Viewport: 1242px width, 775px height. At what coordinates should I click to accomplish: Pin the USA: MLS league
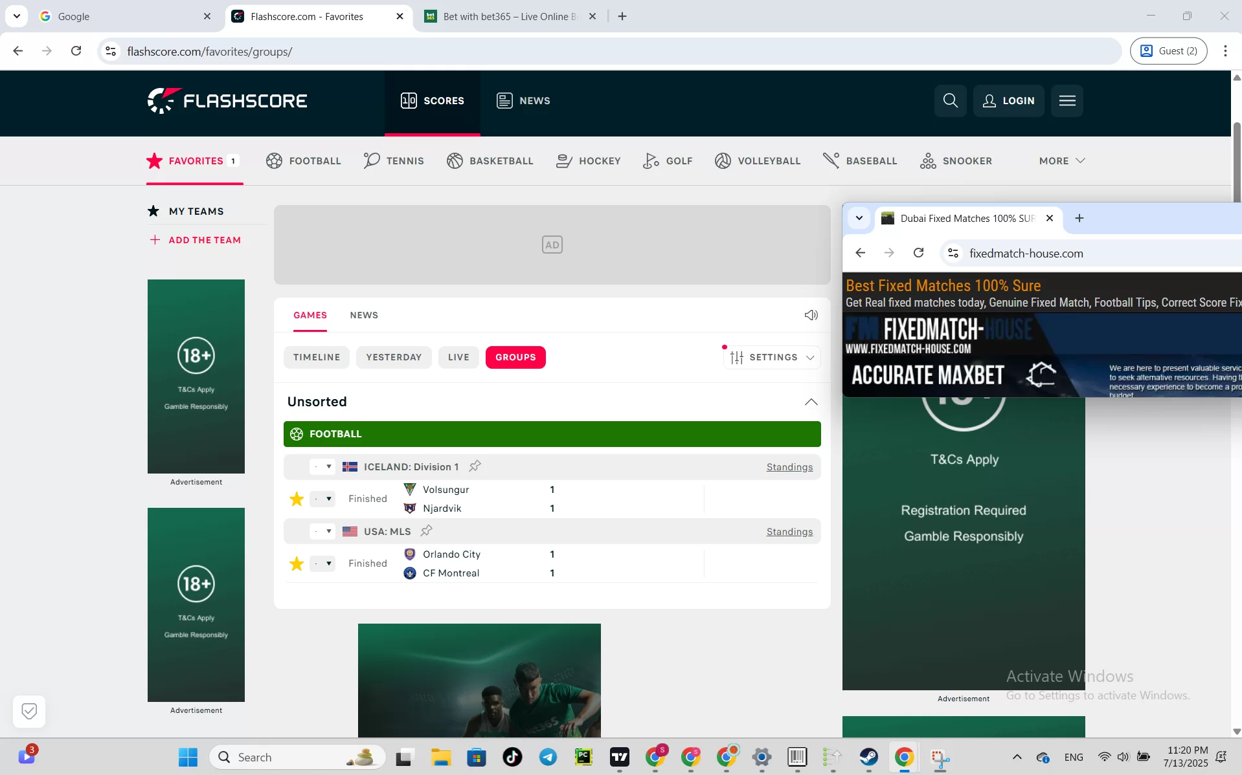[425, 530]
